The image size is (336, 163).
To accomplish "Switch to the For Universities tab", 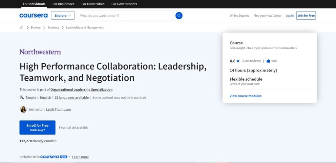I will [93, 4].
